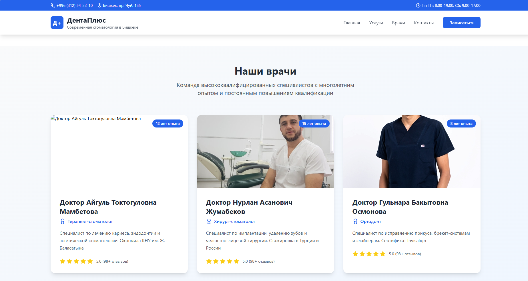Screen dimensions: 528x281
Task: Click the fifth star in Жумабеков's rating
Action: pyautogui.click(x=236, y=261)
